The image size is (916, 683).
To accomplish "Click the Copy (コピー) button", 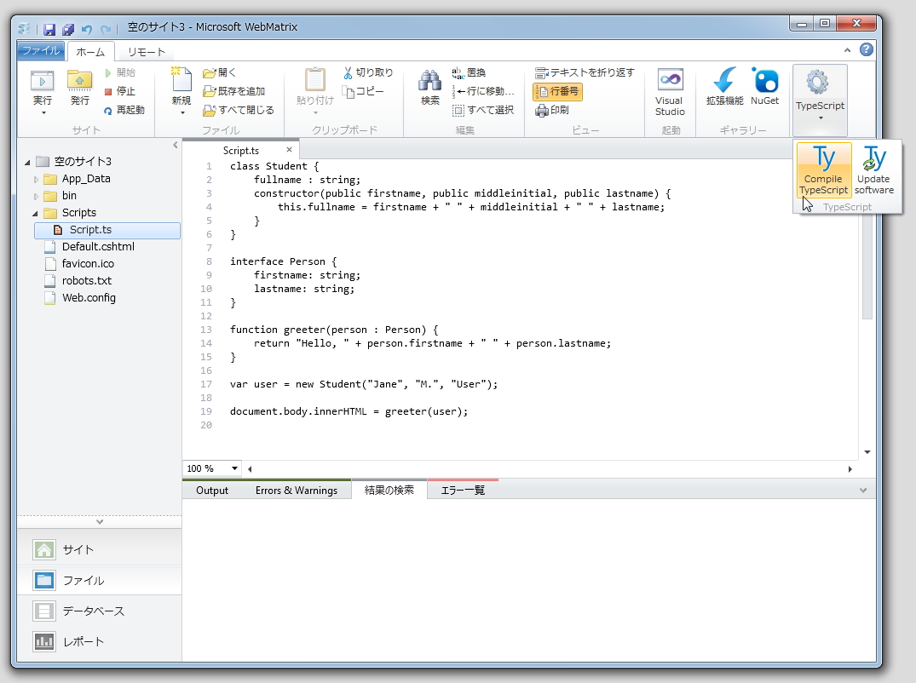I will (x=363, y=91).
